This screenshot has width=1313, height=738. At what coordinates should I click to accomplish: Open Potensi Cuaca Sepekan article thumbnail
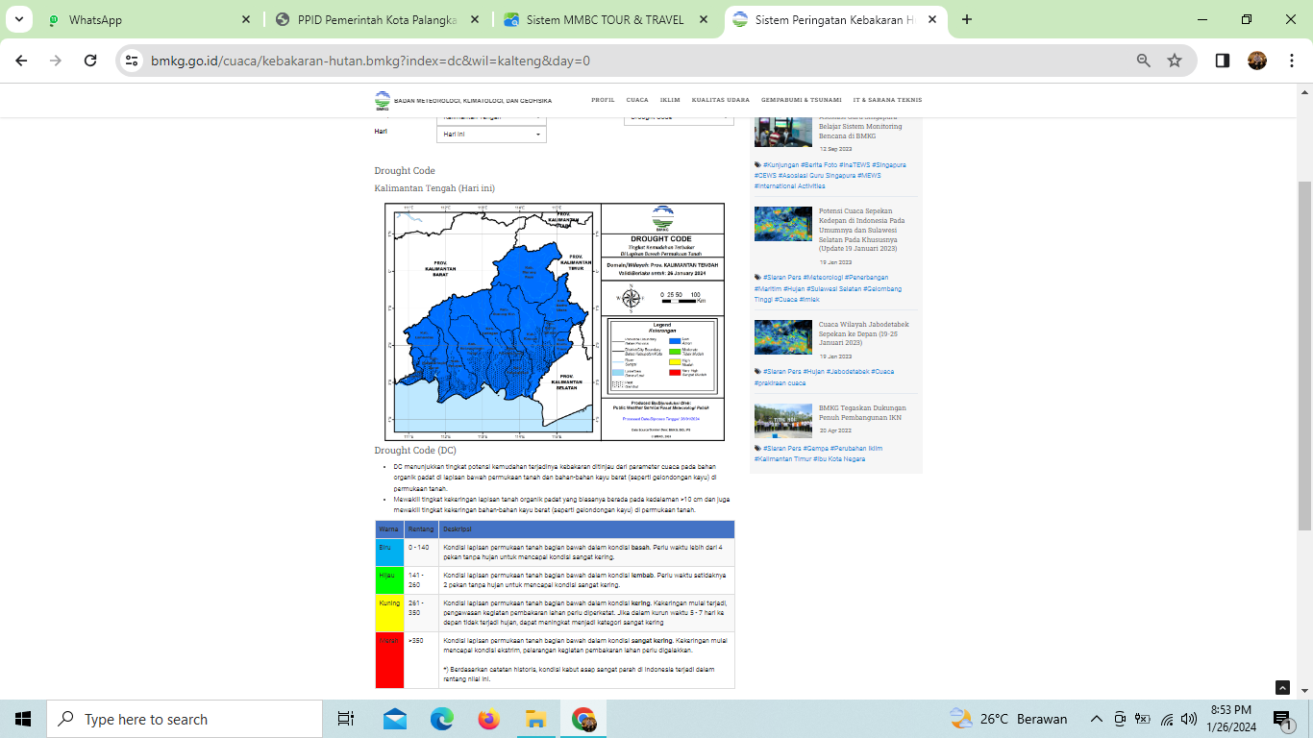[x=783, y=224]
